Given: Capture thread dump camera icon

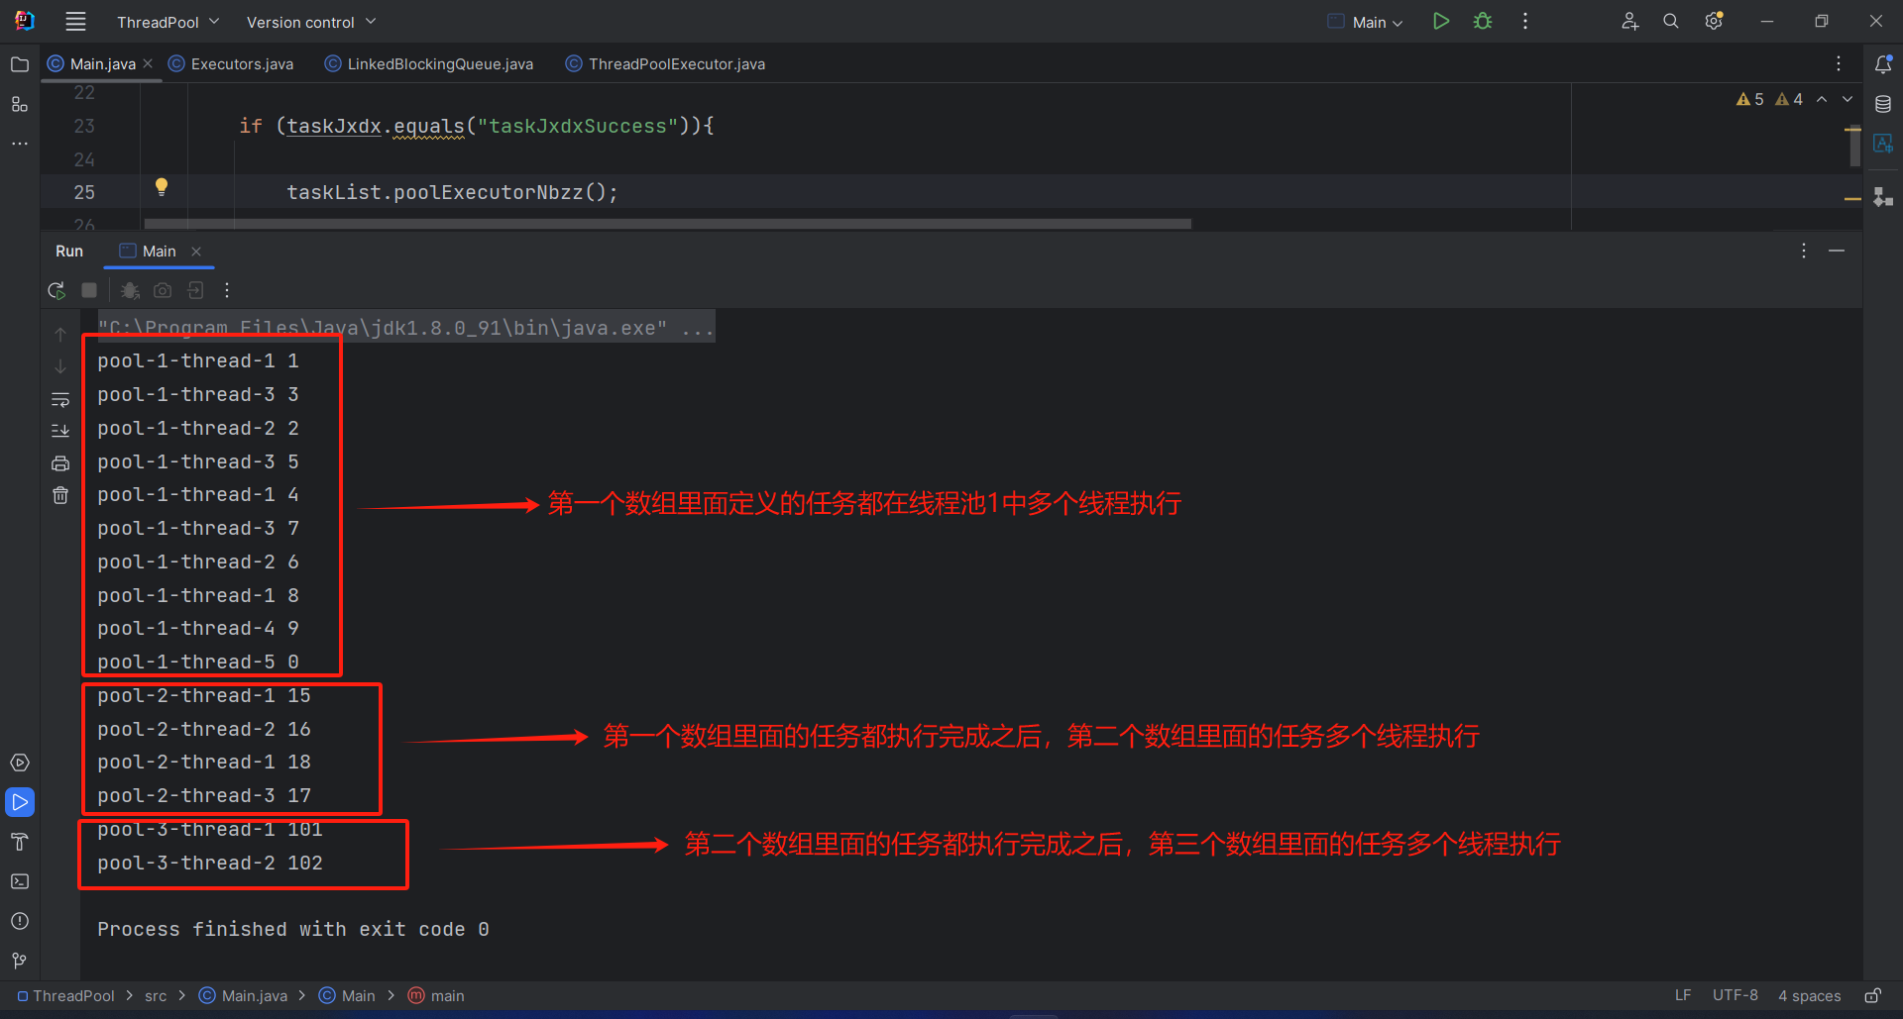Looking at the screenshot, I should tap(163, 290).
